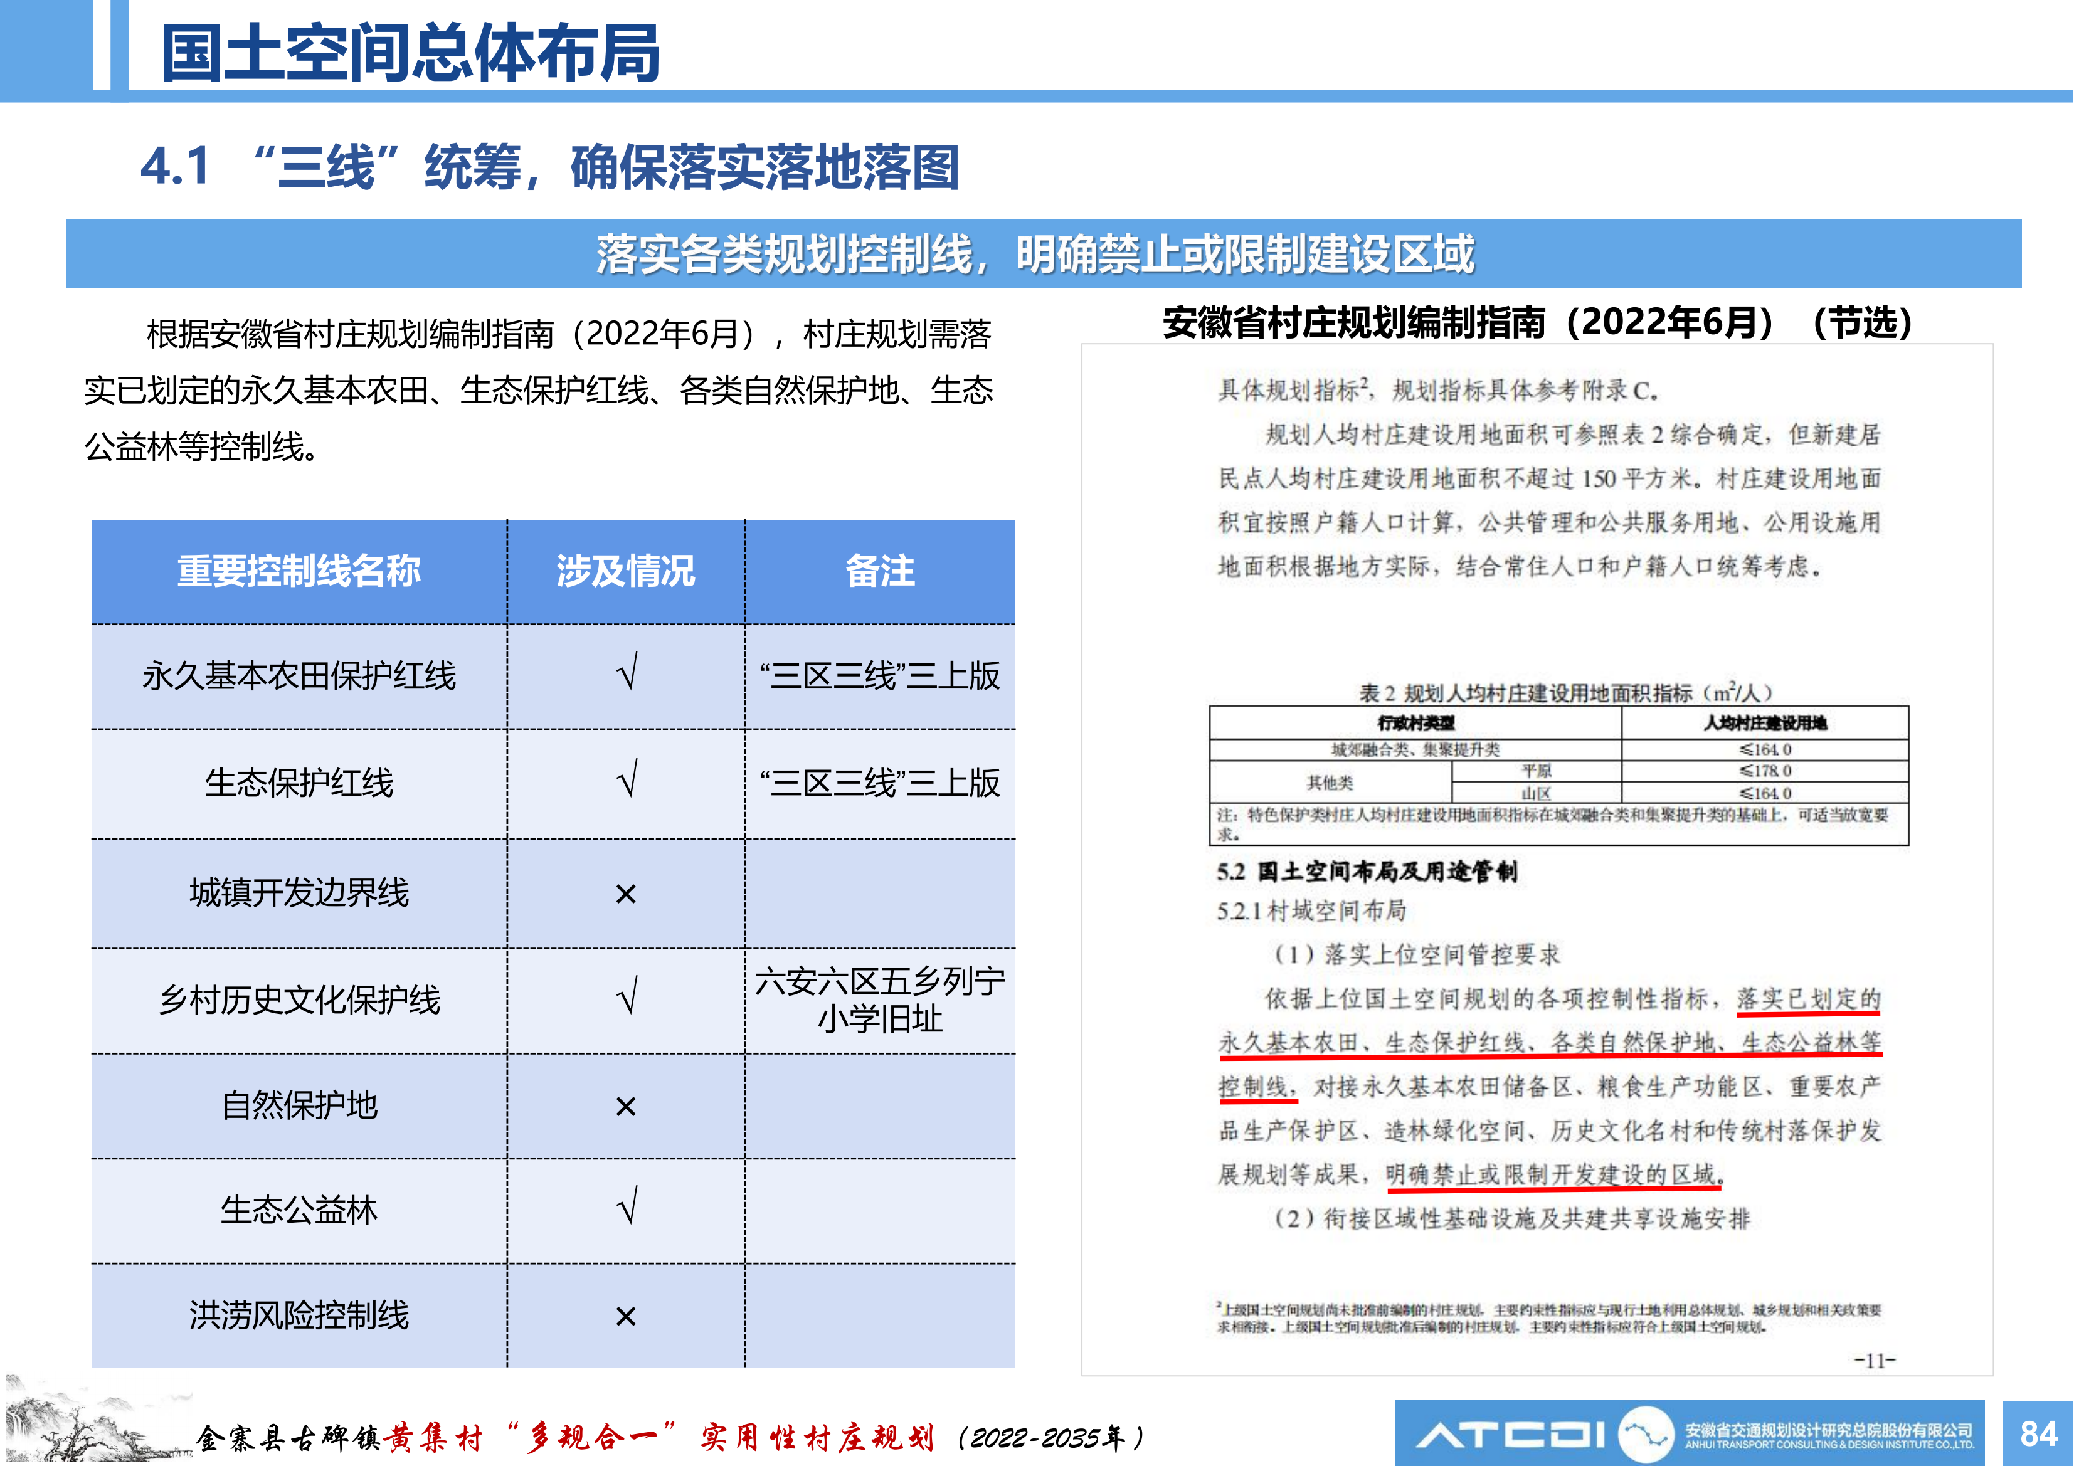The width and height of the screenshot is (2074, 1466).
Task: Click the check mark in 生态公益林 row
Action: [x=627, y=1206]
